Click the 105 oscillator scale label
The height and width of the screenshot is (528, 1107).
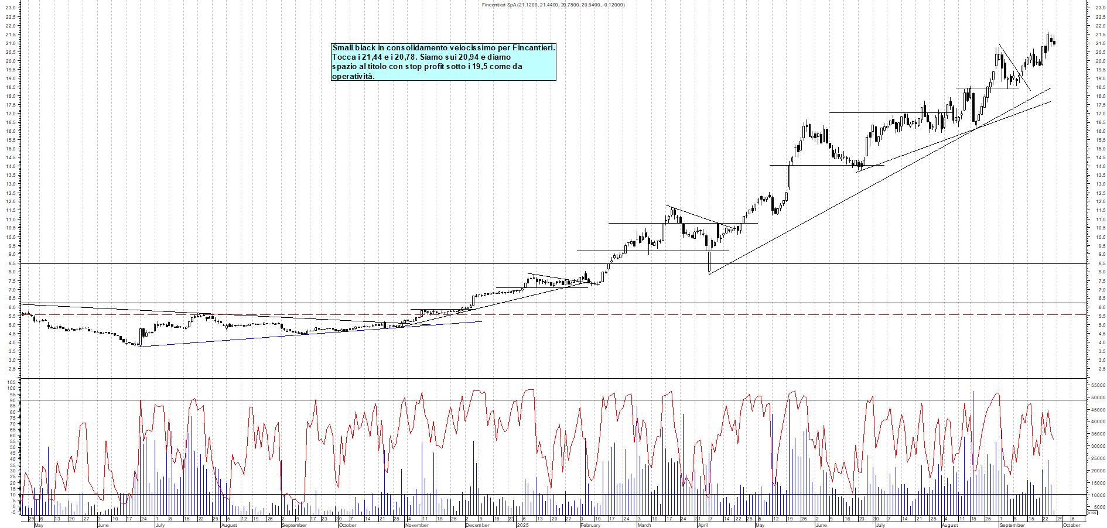pos(11,382)
